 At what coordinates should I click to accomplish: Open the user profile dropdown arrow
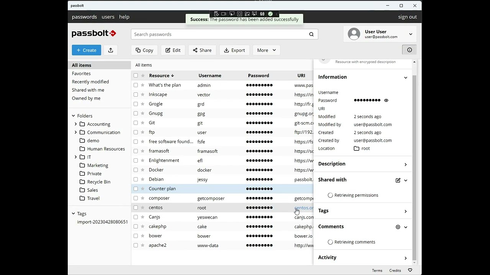[x=410, y=34]
